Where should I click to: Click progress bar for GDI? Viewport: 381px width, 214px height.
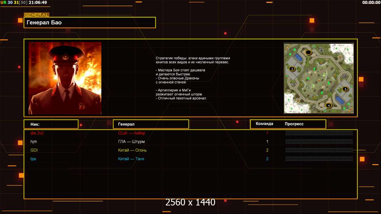pos(319,150)
